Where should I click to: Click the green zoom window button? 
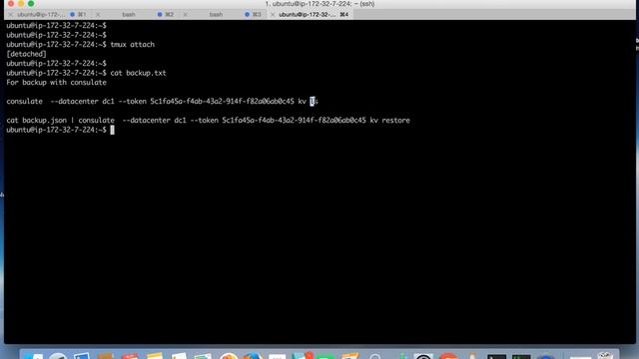click(31, 4)
